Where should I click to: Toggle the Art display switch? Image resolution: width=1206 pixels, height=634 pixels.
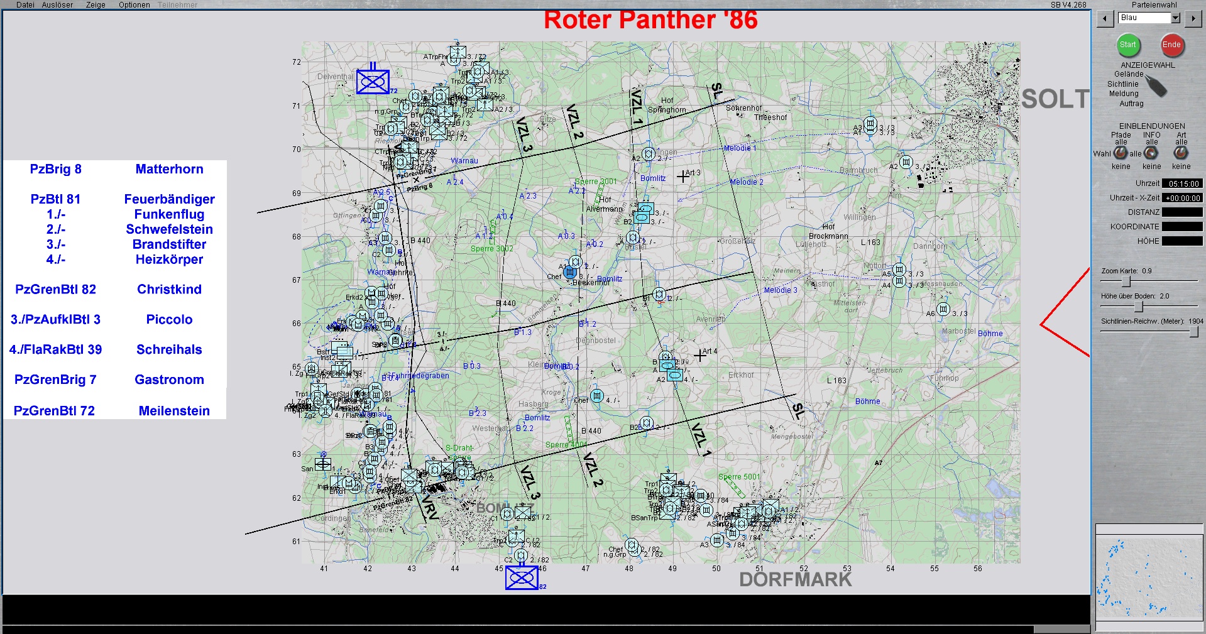pyautogui.click(x=1181, y=153)
